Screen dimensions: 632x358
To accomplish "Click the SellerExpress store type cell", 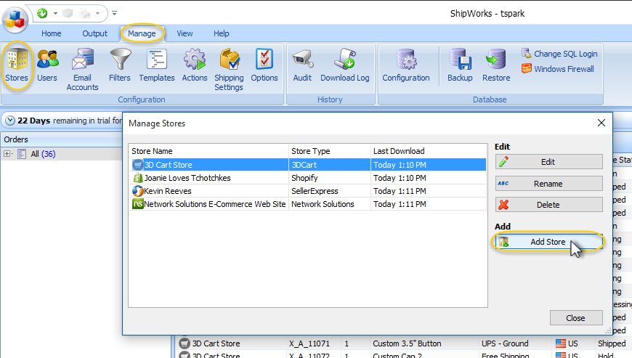I will pos(329,191).
